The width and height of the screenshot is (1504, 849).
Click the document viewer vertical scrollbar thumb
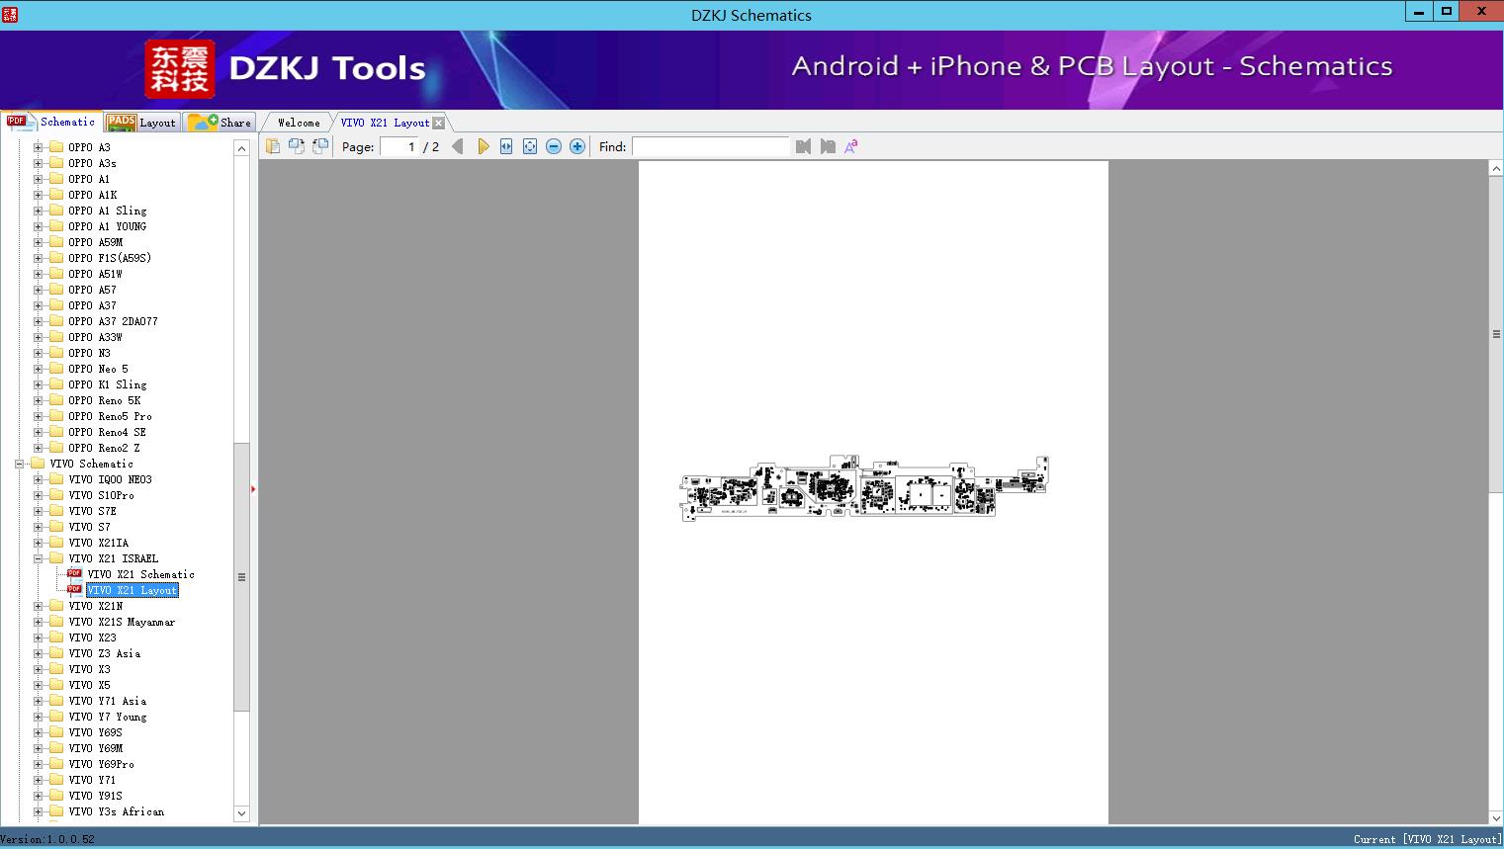point(1496,334)
